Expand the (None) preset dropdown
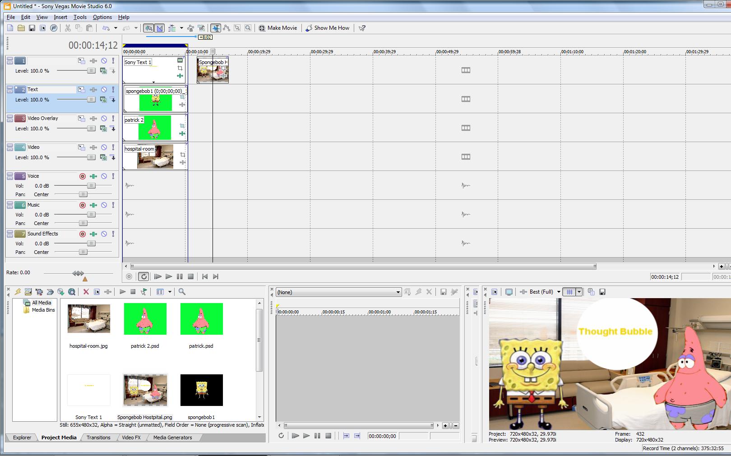This screenshot has width=731, height=456. pyautogui.click(x=398, y=292)
